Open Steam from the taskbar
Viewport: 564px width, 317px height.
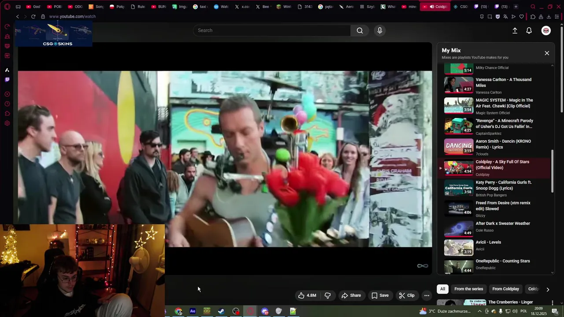coord(221,311)
